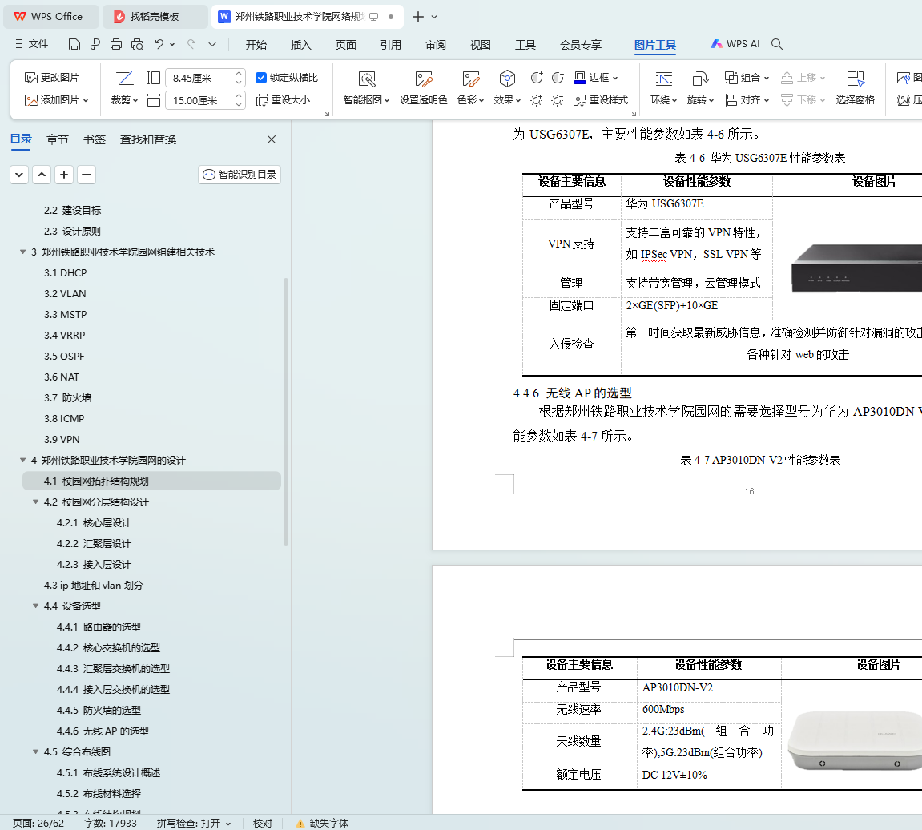Collapse the 4.4 设备选型 outline node
The height and width of the screenshot is (830, 922).
36,606
